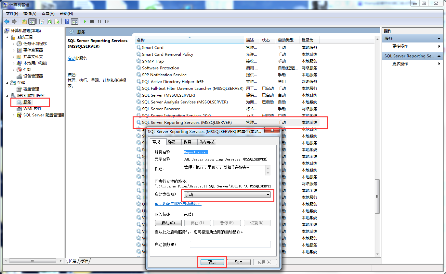Viewport: 446px width, 274px height.
Task: Select the SQL Server (MSSQLSERVER) row
Action: pos(227,95)
